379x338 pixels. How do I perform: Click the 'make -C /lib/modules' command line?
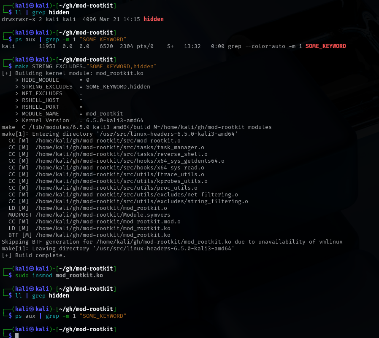(x=137, y=127)
